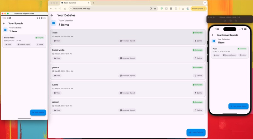Generate Report for Anime debate

click(127, 93)
